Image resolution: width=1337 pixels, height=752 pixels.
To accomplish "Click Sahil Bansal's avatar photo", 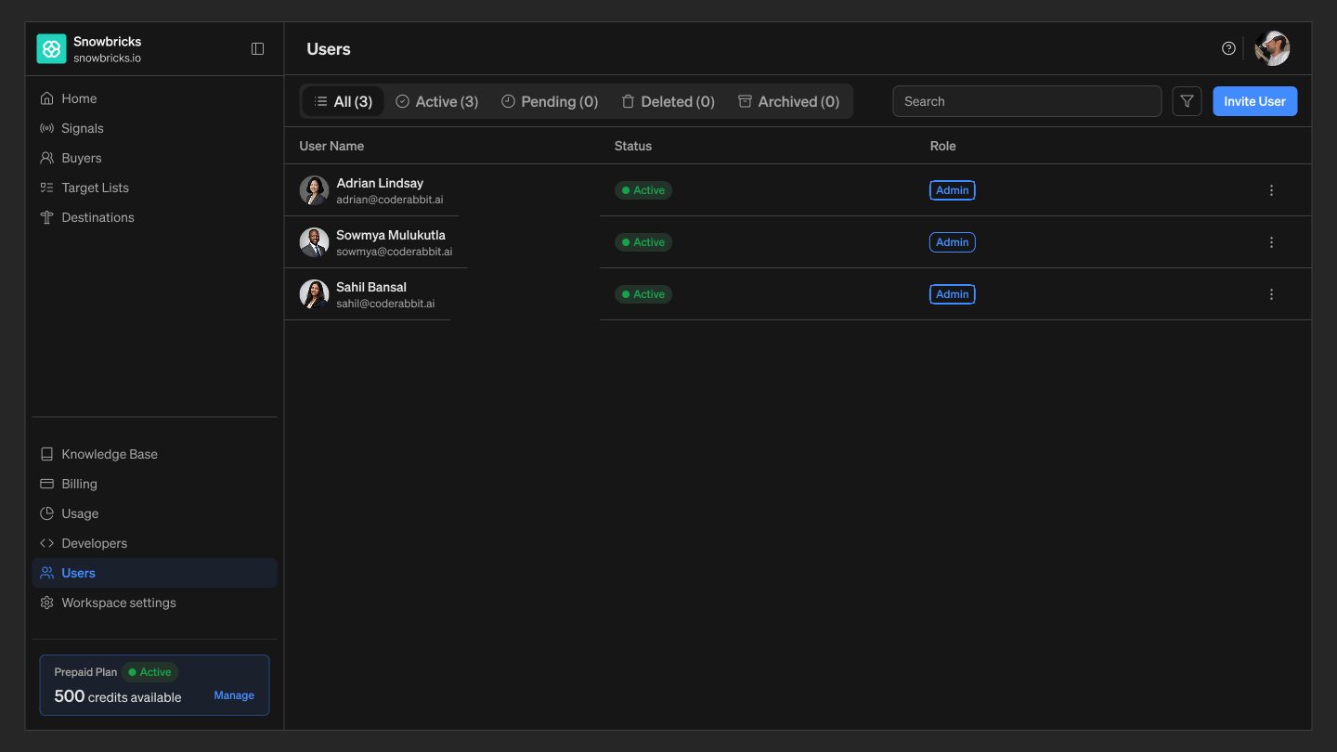I will pyautogui.click(x=314, y=294).
